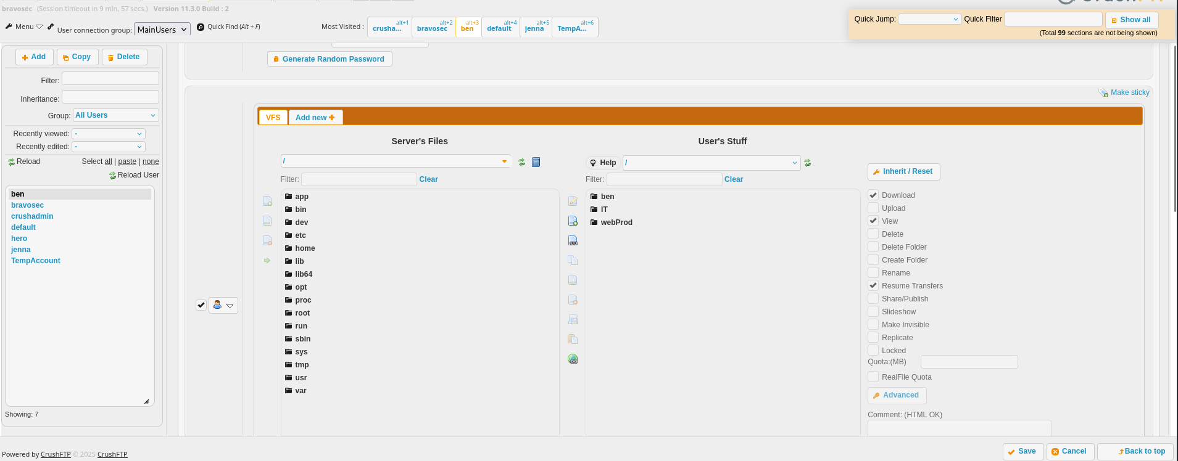Screen dimensions: 1178x461
Task: Click the page with green plus icon in User's Stuff toolbar
Action: point(573,221)
